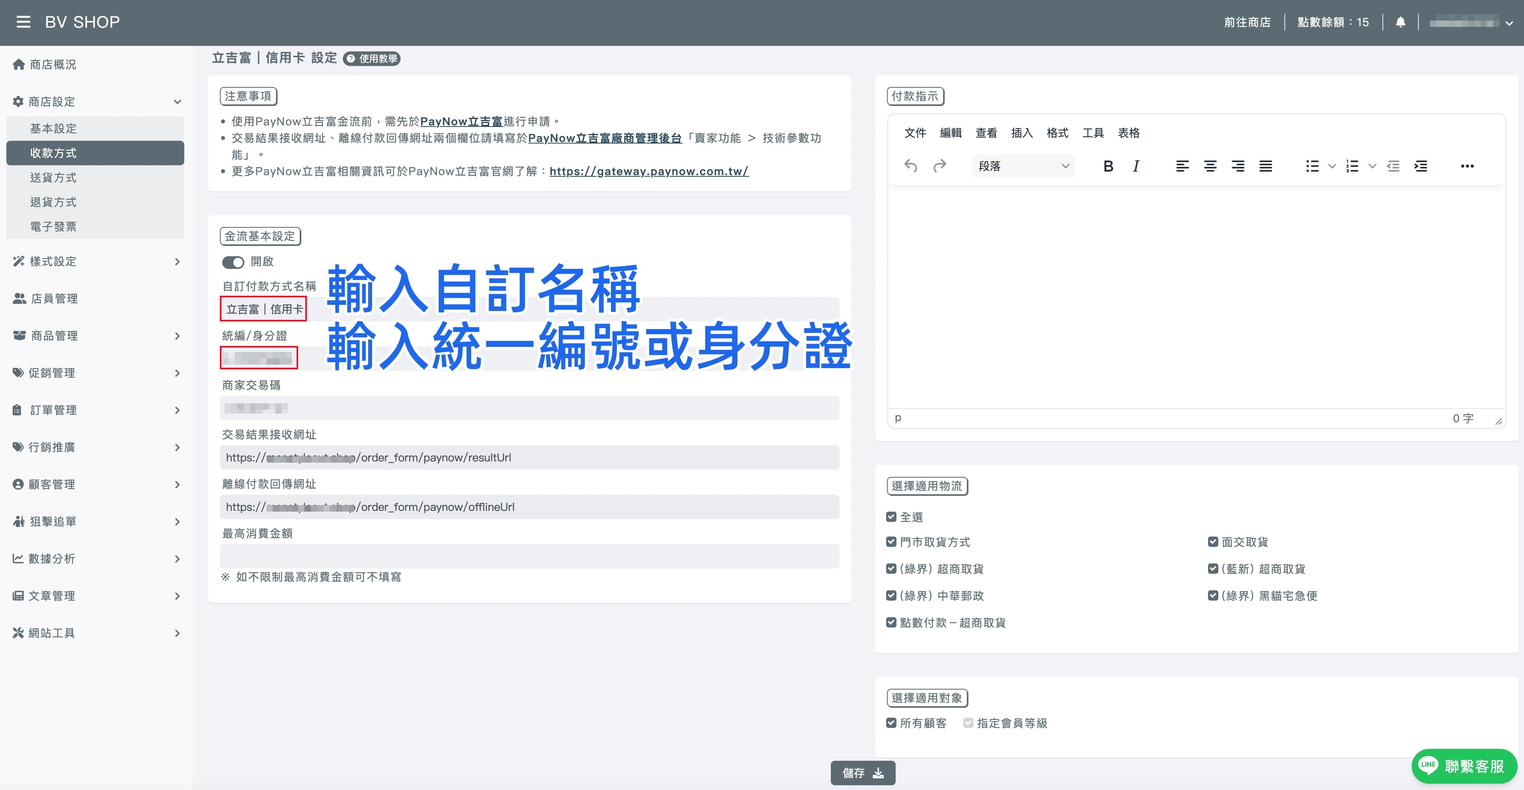Toggle italic formatting in editor

point(1136,166)
